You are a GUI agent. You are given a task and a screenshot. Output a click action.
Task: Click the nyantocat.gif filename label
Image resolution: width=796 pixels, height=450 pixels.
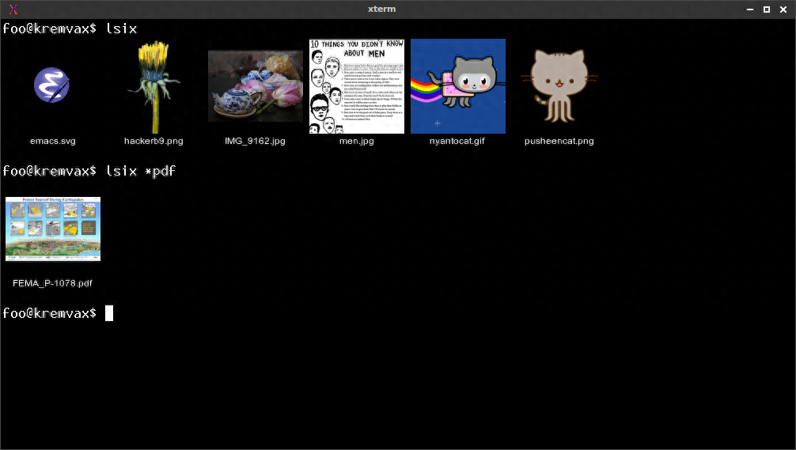pyautogui.click(x=457, y=141)
